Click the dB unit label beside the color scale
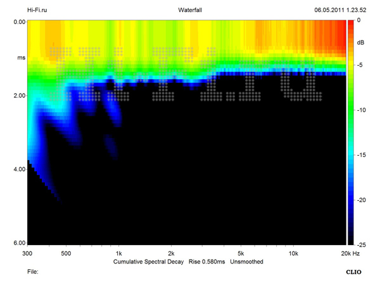This screenshot has height=285, width=380. point(360,42)
